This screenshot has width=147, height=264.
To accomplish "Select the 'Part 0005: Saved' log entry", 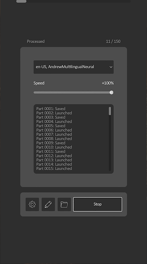I will click(51, 126).
